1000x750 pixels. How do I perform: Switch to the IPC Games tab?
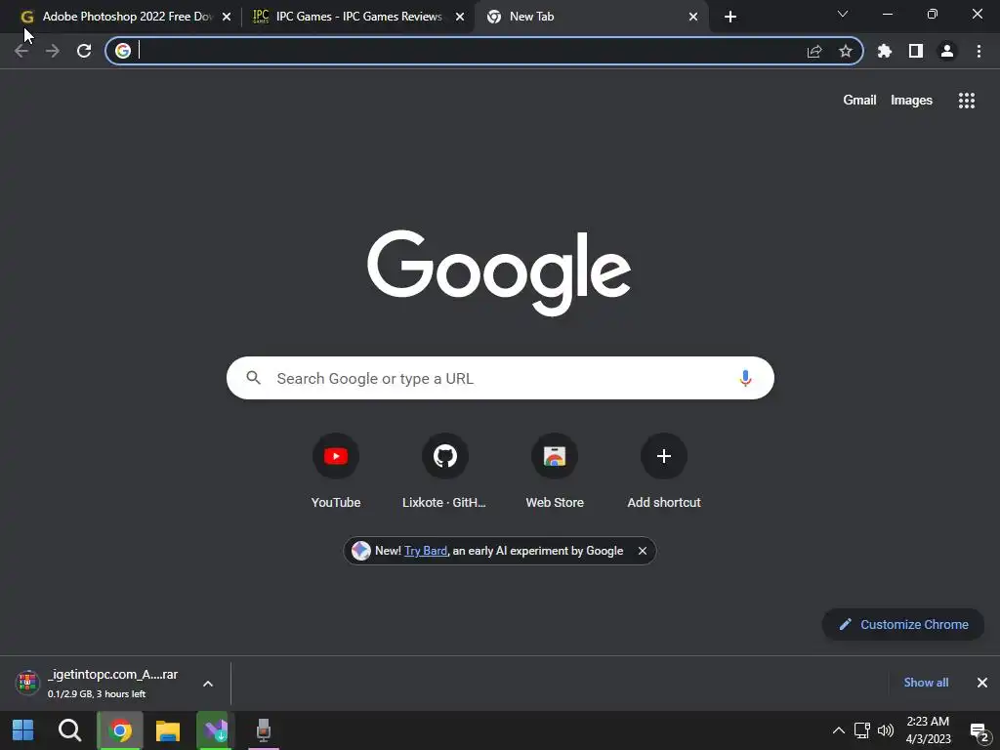tap(358, 17)
